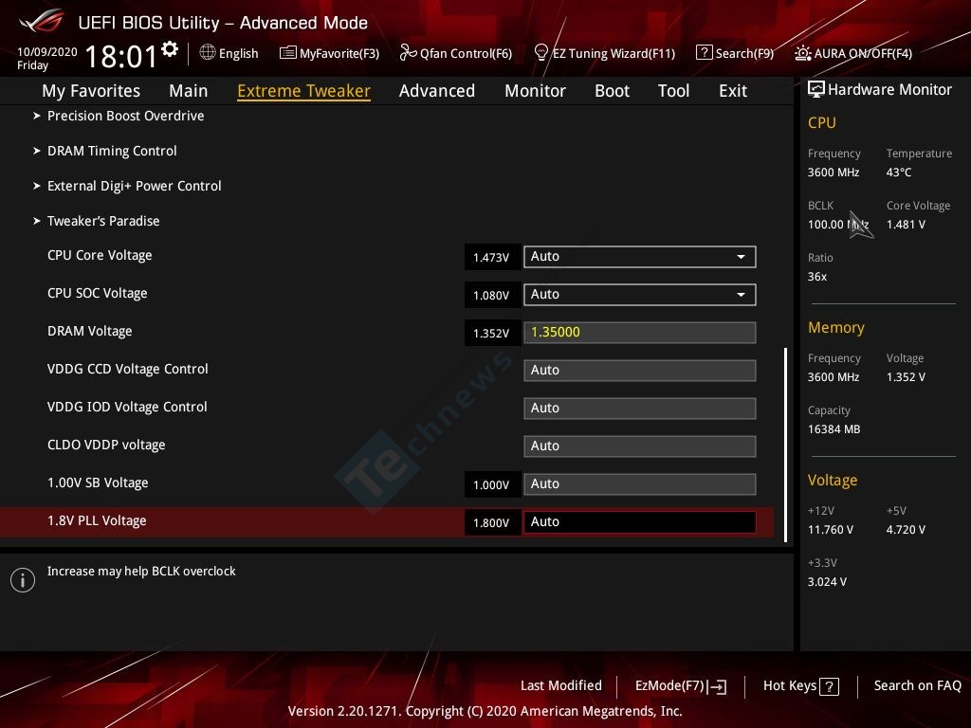Open the Tool tab
The height and width of the screenshot is (728, 971).
(674, 91)
